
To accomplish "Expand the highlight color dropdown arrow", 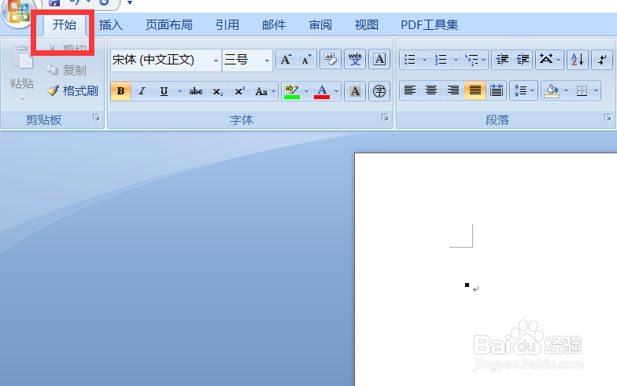I will click(306, 91).
